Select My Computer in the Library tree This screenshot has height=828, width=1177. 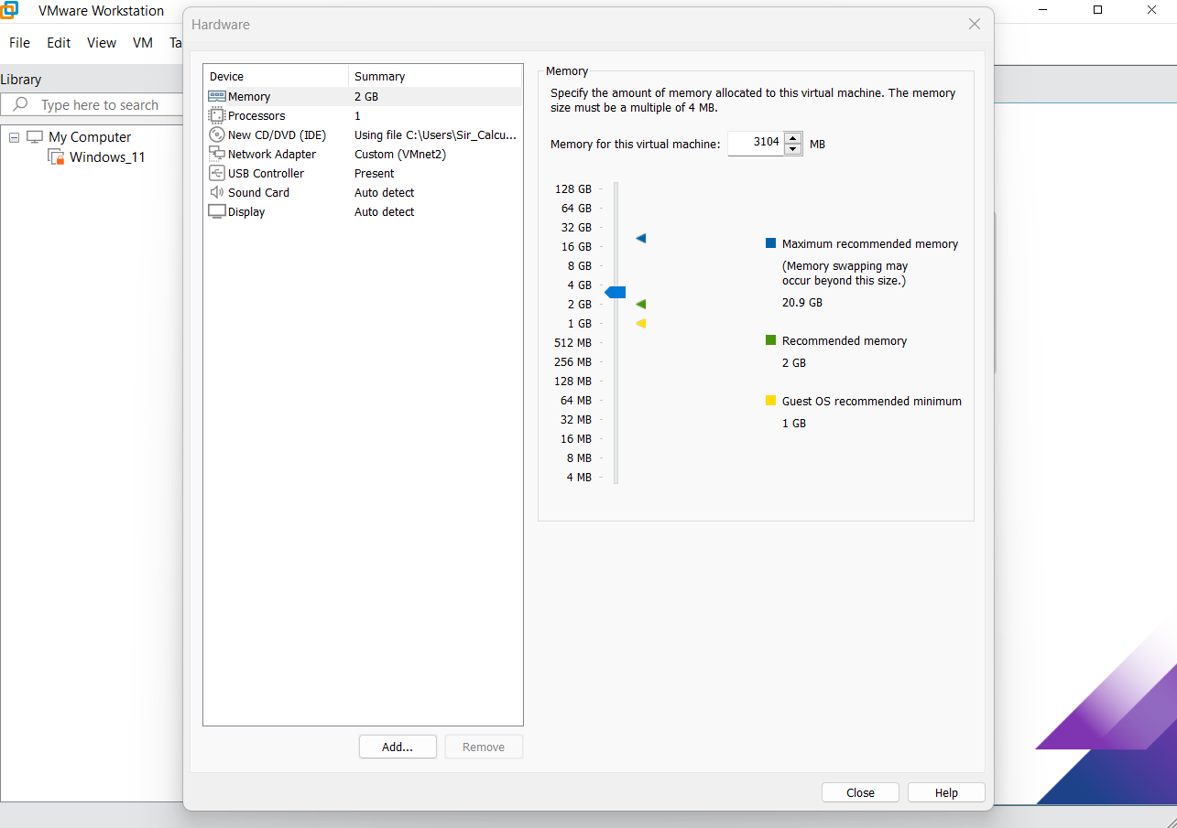(90, 137)
